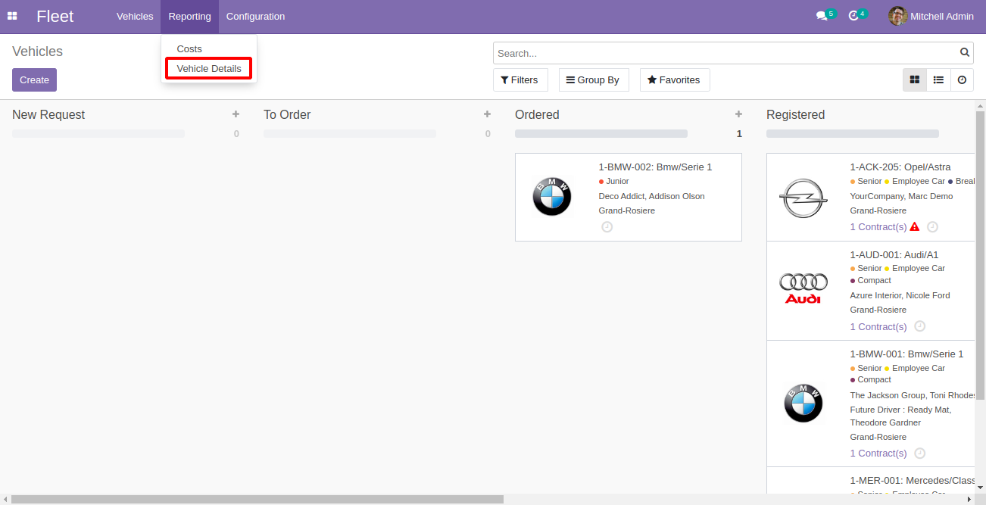Switch to Kanban view

915,79
